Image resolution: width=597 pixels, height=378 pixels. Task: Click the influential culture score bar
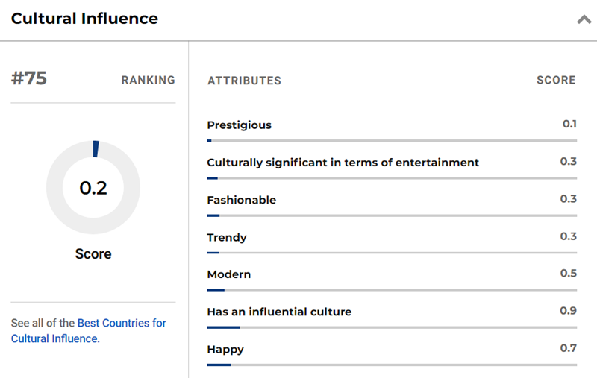coord(392,327)
